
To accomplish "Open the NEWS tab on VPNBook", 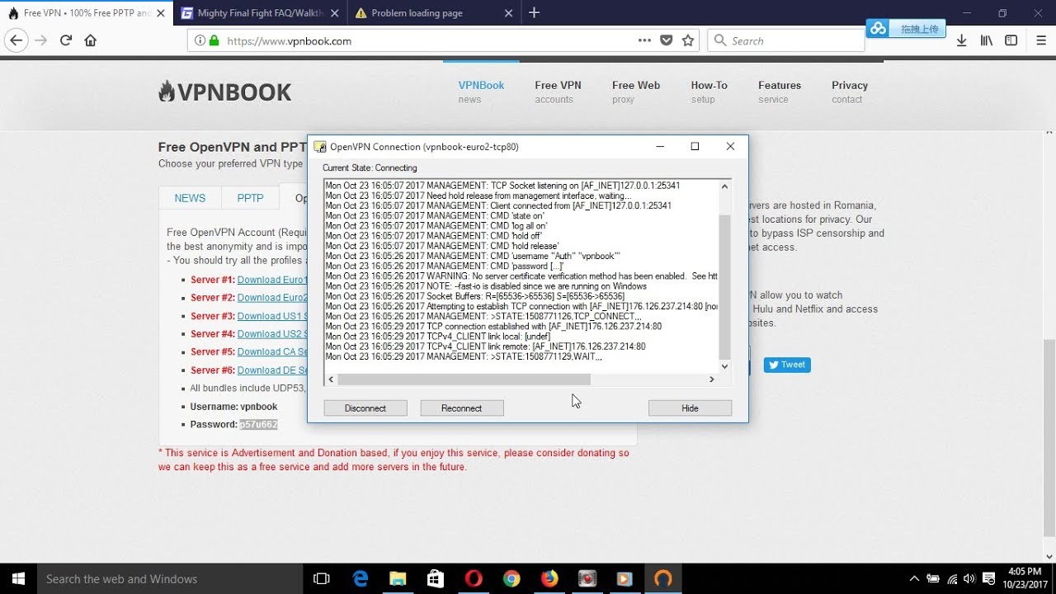I will tap(190, 198).
